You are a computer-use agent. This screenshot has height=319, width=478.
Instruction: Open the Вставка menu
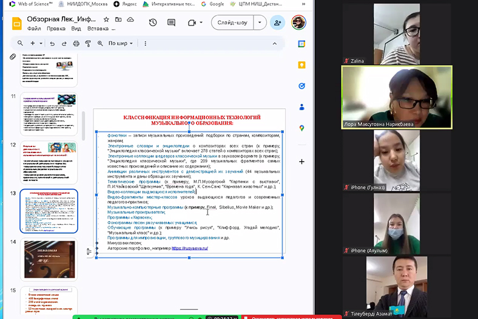pyautogui.click(x=98, y=28)
